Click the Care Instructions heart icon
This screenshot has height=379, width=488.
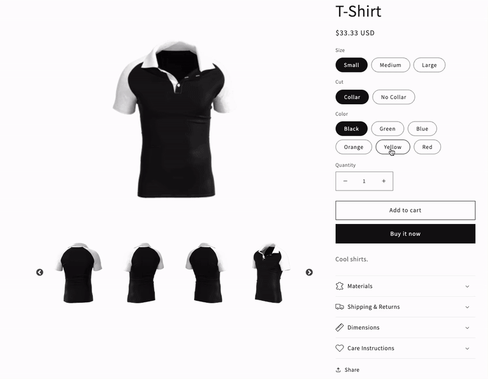point(340,348)
